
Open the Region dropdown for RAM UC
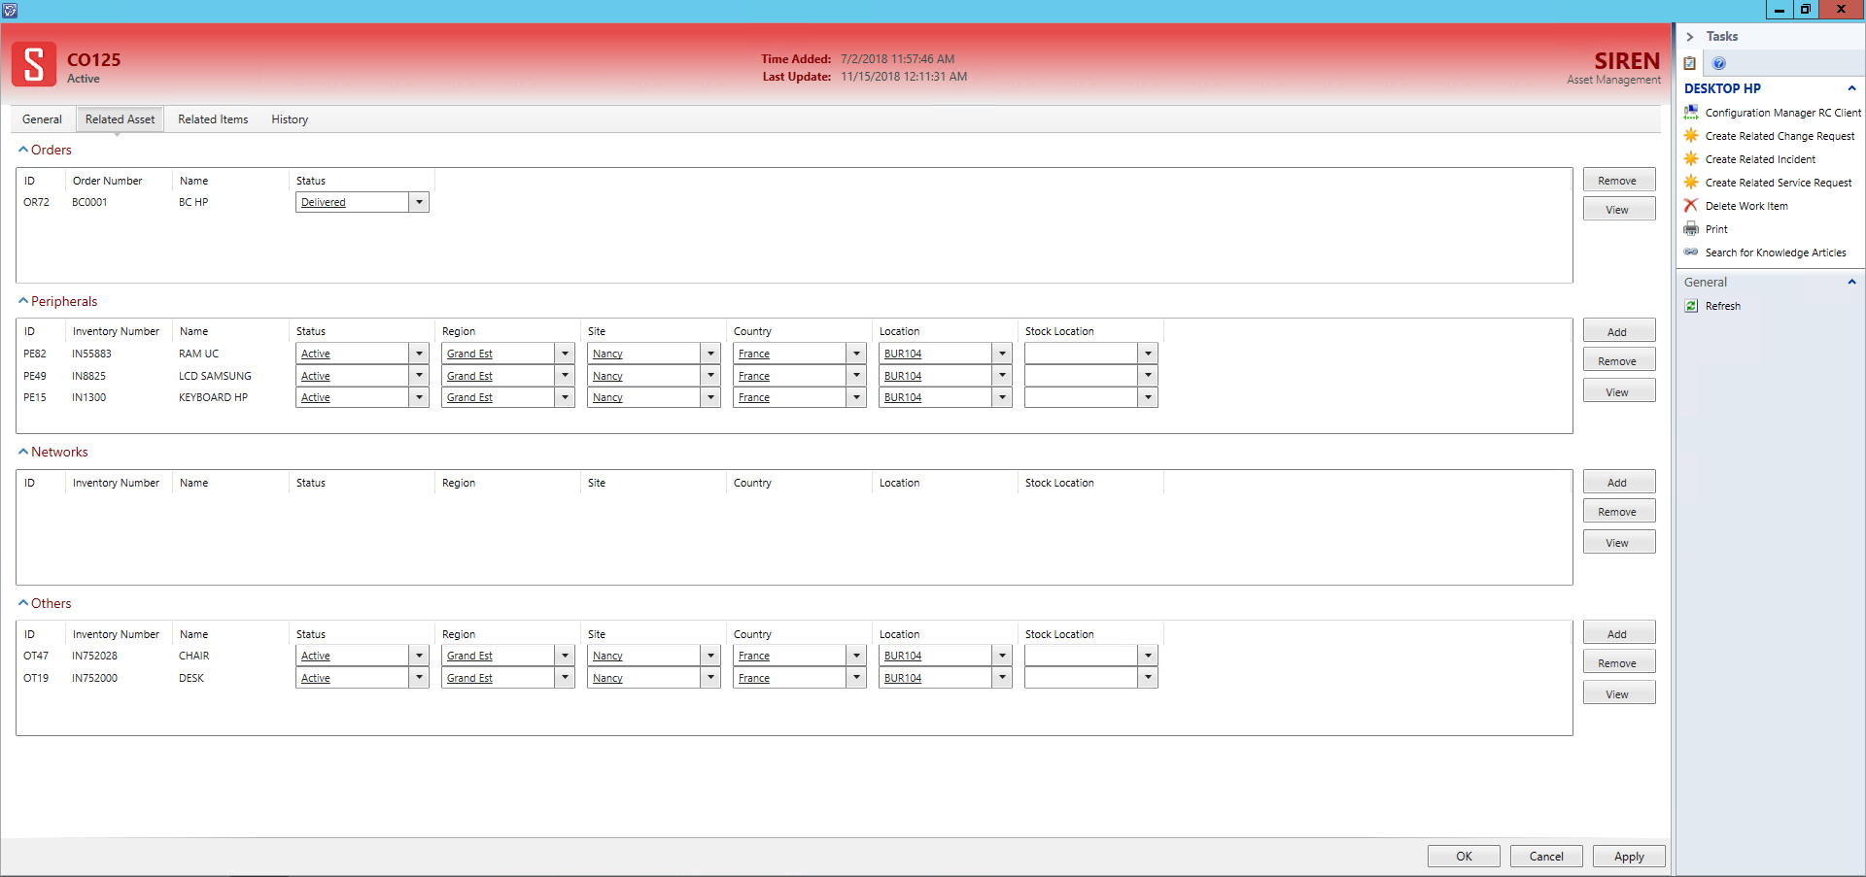565,354
